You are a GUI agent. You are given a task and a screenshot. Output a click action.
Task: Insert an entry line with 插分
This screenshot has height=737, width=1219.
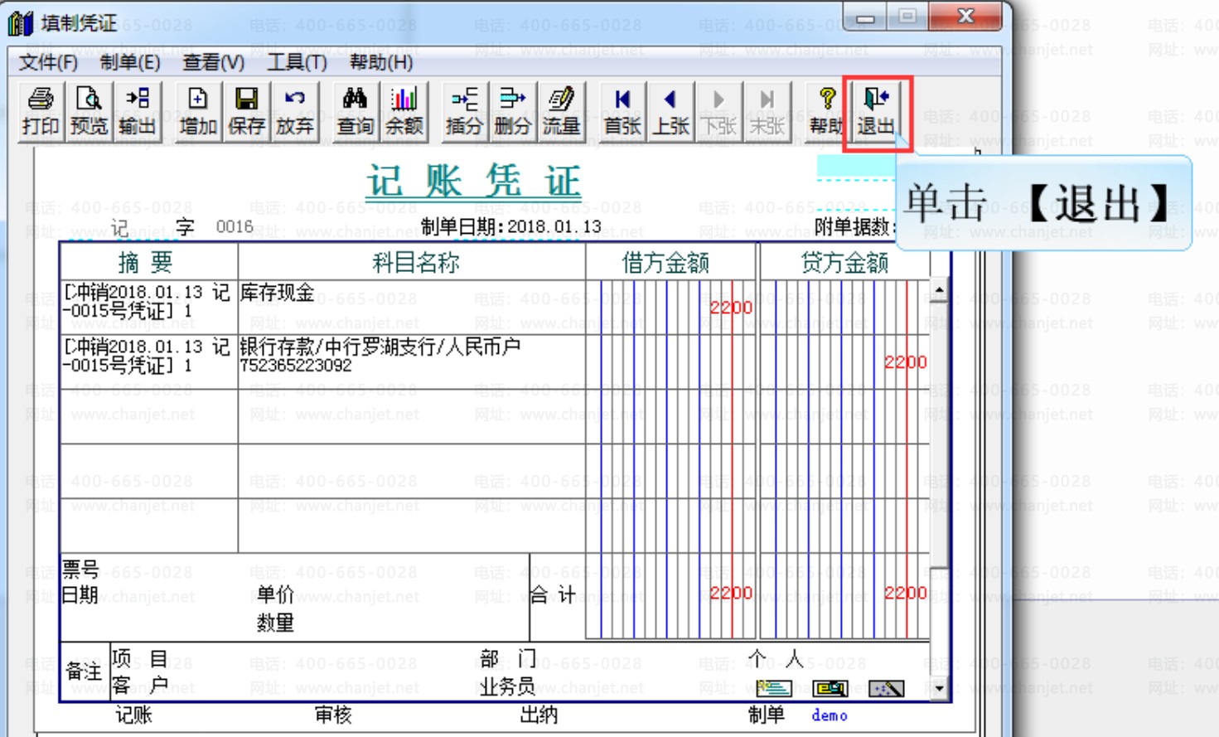464,111
